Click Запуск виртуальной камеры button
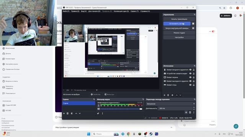This screenshot has width=245, height=137. (177, 28)
